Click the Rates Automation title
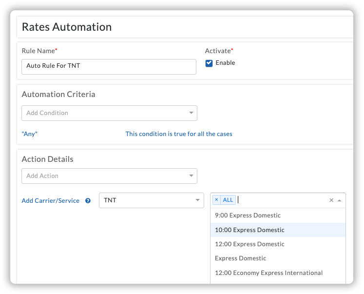The height and width of the screenshot is (294, 364). tap(67, 27)
